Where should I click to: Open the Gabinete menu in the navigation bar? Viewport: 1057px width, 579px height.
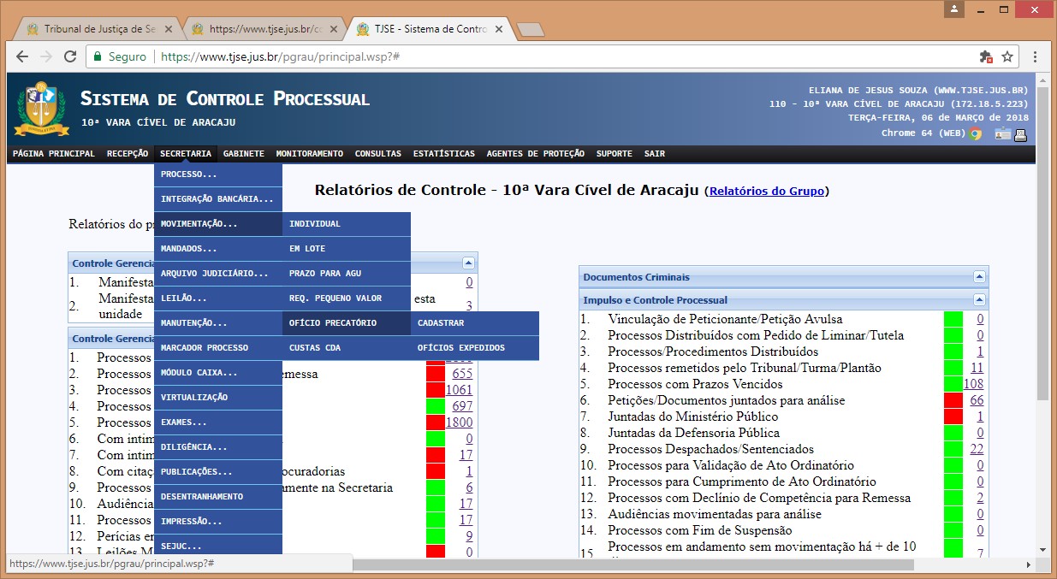point(243,154)
